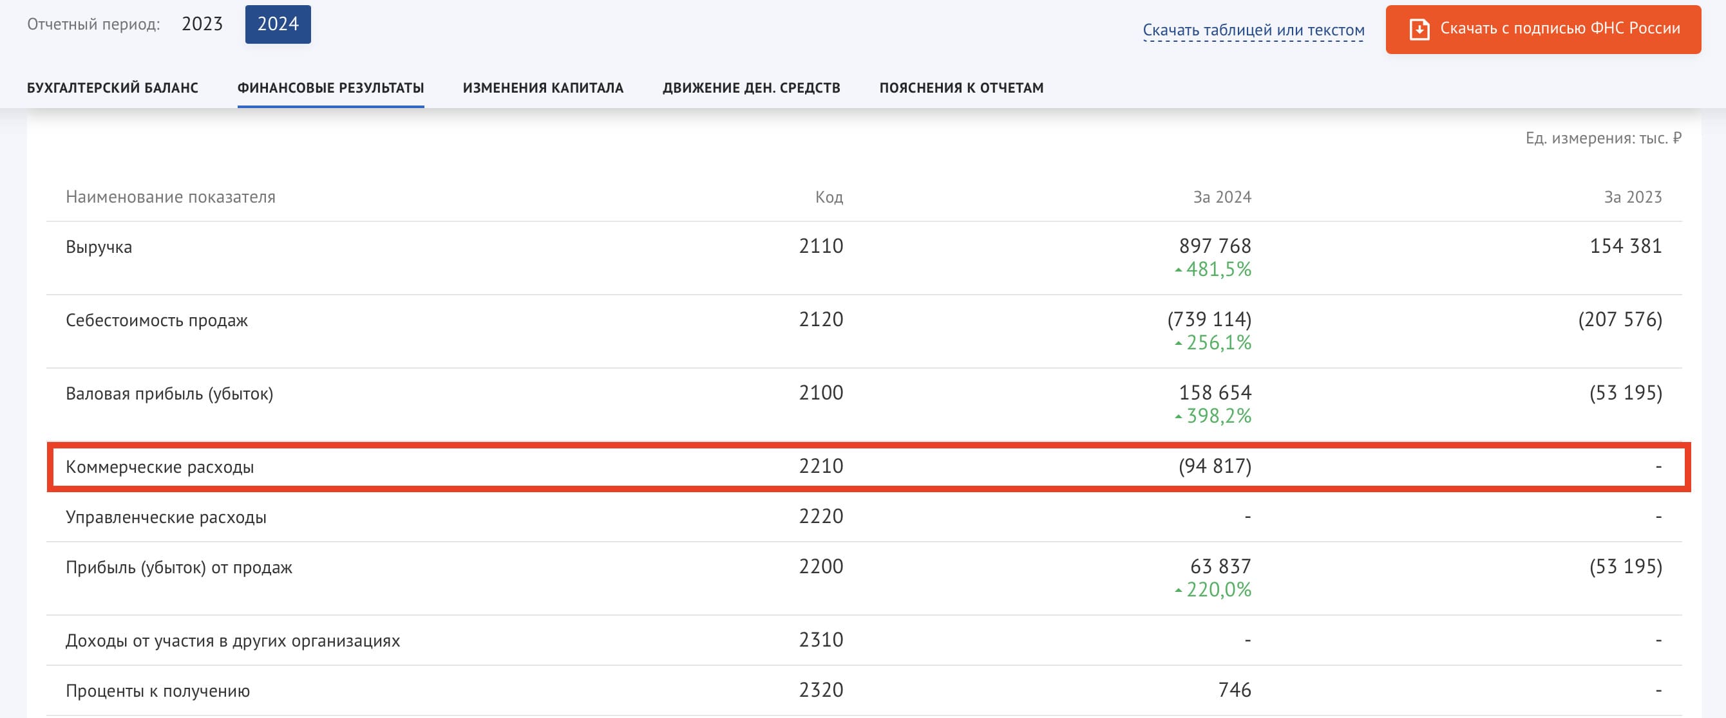Open Скачать таблицей или текстом link
1726x718 pixels.
tap(1254, 30)
